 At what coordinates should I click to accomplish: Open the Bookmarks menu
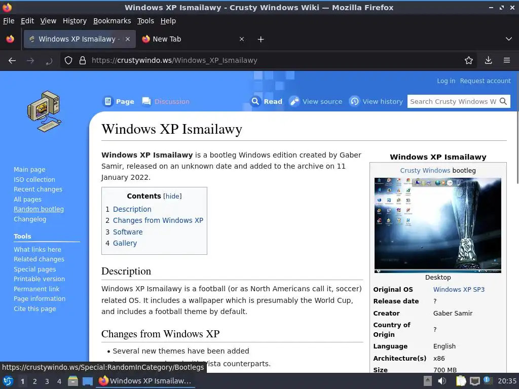[x=112, y=21]
